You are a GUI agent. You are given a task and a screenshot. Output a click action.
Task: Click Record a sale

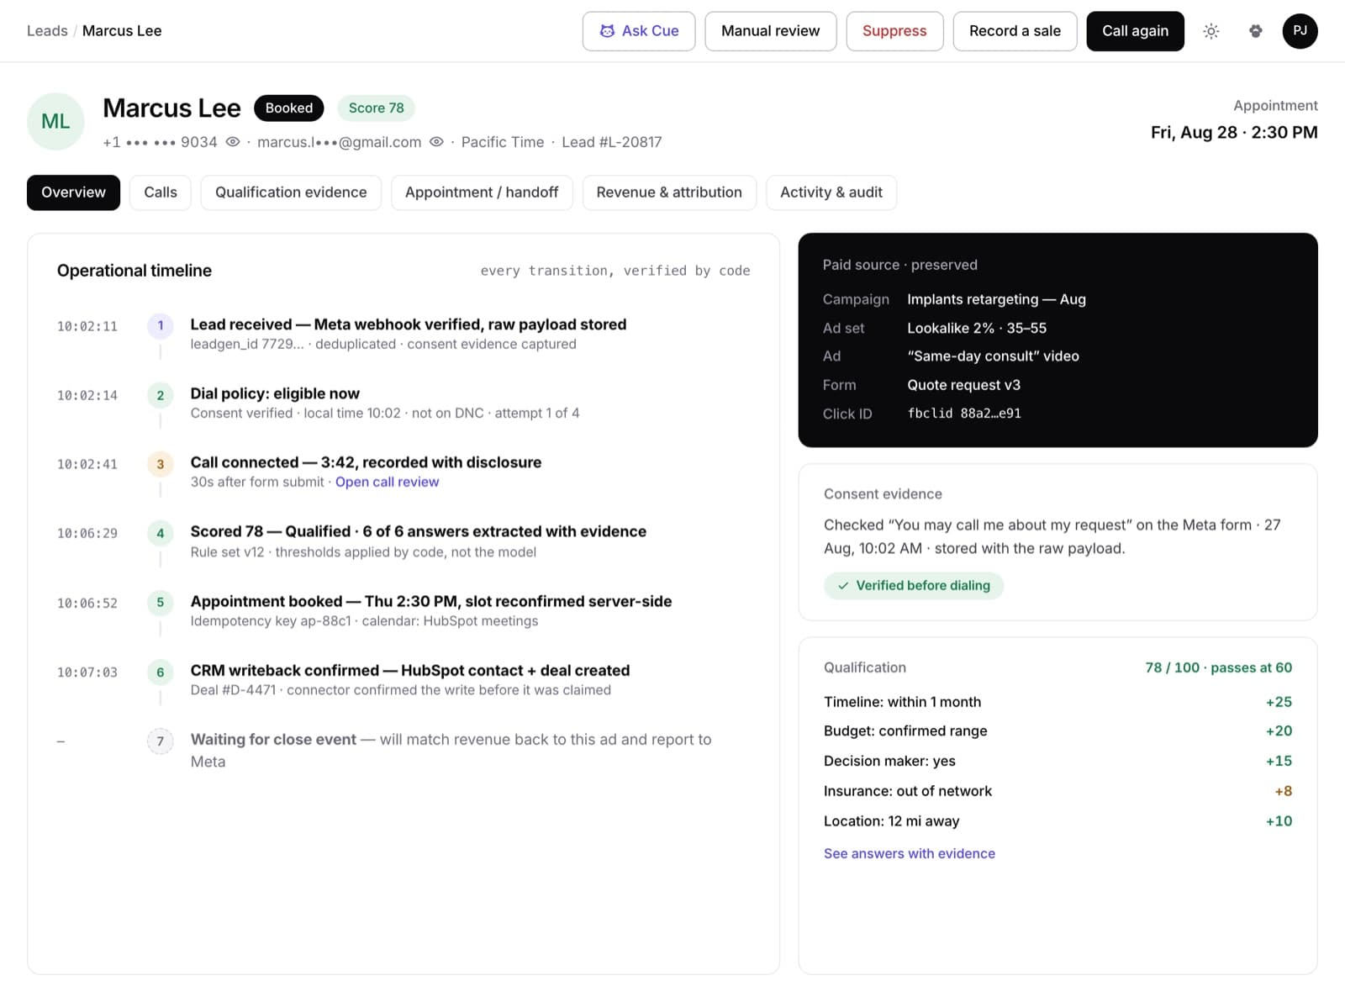click(x=1015, y=31)
